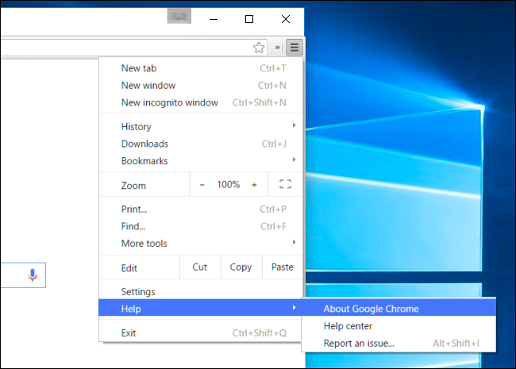Viewport: 516px width, 369px height.
Task: Click the microphone voice search icon
Action: [x=33, y=275]
